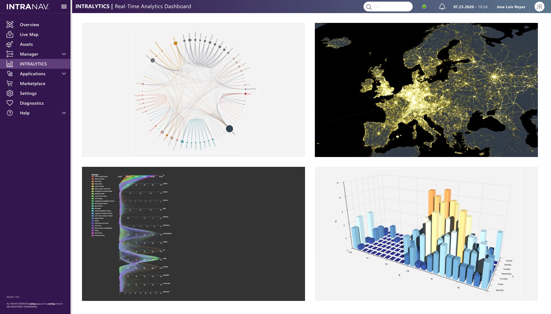The height and width of the screenshot is (314, 551).
Task: Click the Manager sliders icon
Action: 10,54
